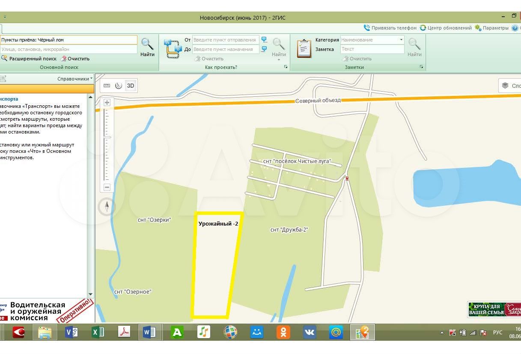Screen dimensions: 521x354
Task: Select the ruler measuring tool on map
Action: [107, 86]
